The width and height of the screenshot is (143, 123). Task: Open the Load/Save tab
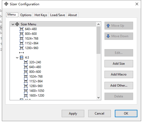(x=58, y=15)
